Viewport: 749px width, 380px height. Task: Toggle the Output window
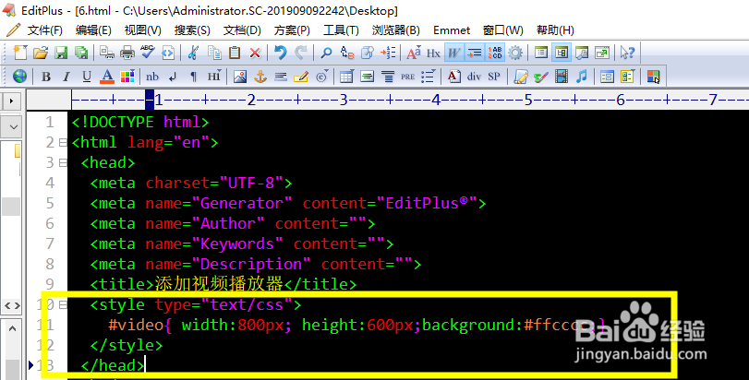pos(581,52)
